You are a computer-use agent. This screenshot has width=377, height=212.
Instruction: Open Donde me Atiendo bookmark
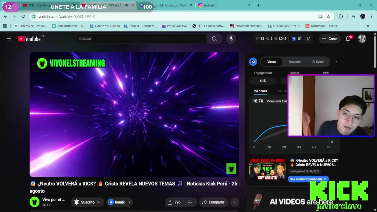105,26
